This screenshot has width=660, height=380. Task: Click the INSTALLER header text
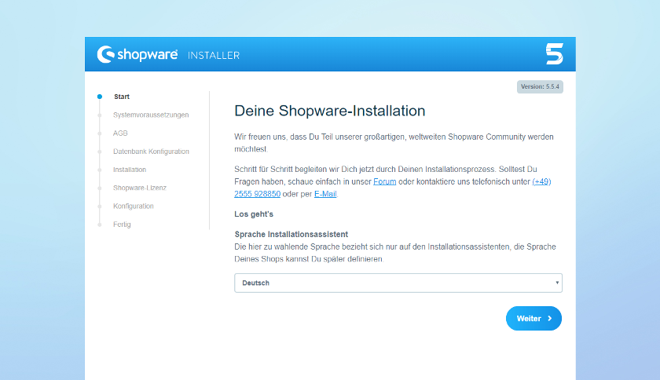(x=214, y=56)
